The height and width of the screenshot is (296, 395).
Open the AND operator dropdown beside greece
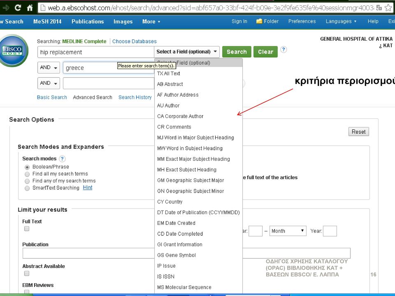coord(49,67)
